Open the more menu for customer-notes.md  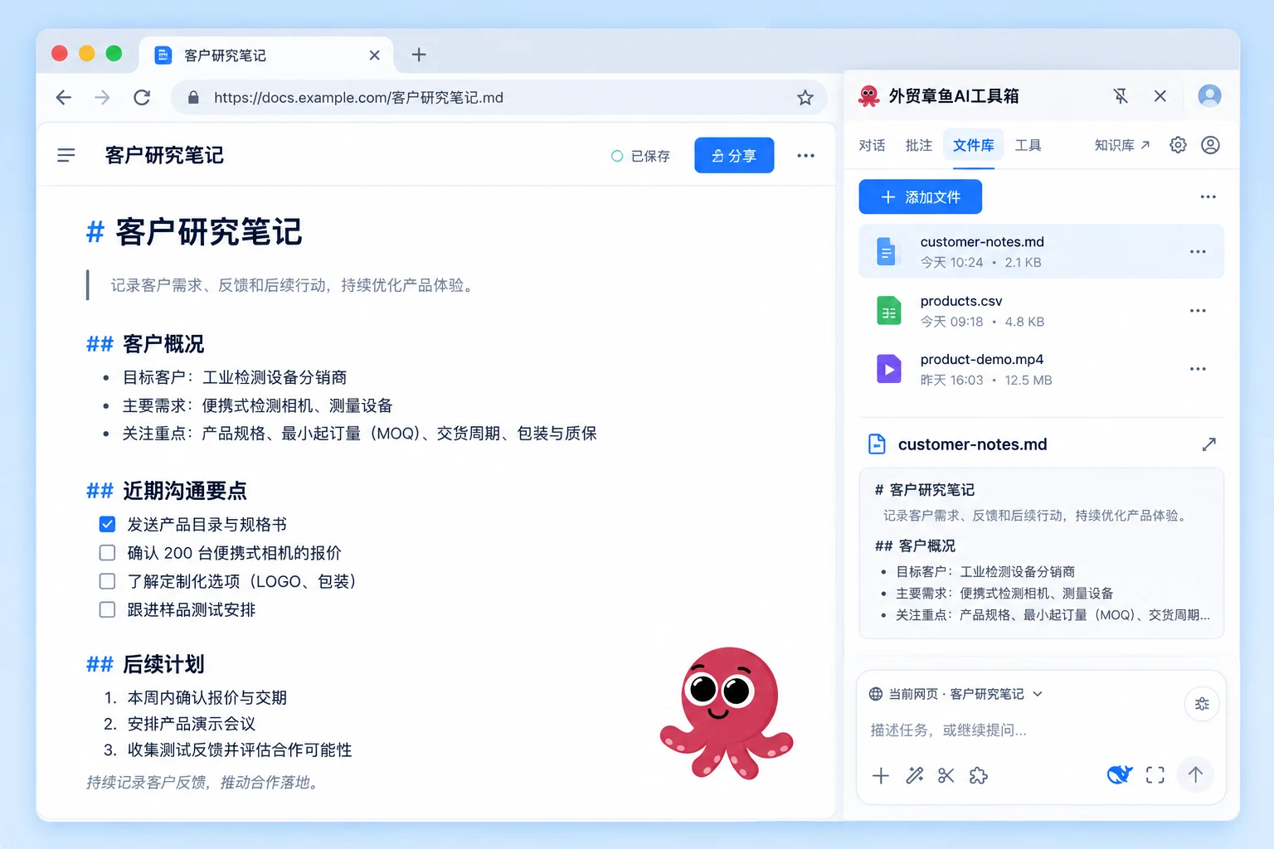tap(1198, 251)
